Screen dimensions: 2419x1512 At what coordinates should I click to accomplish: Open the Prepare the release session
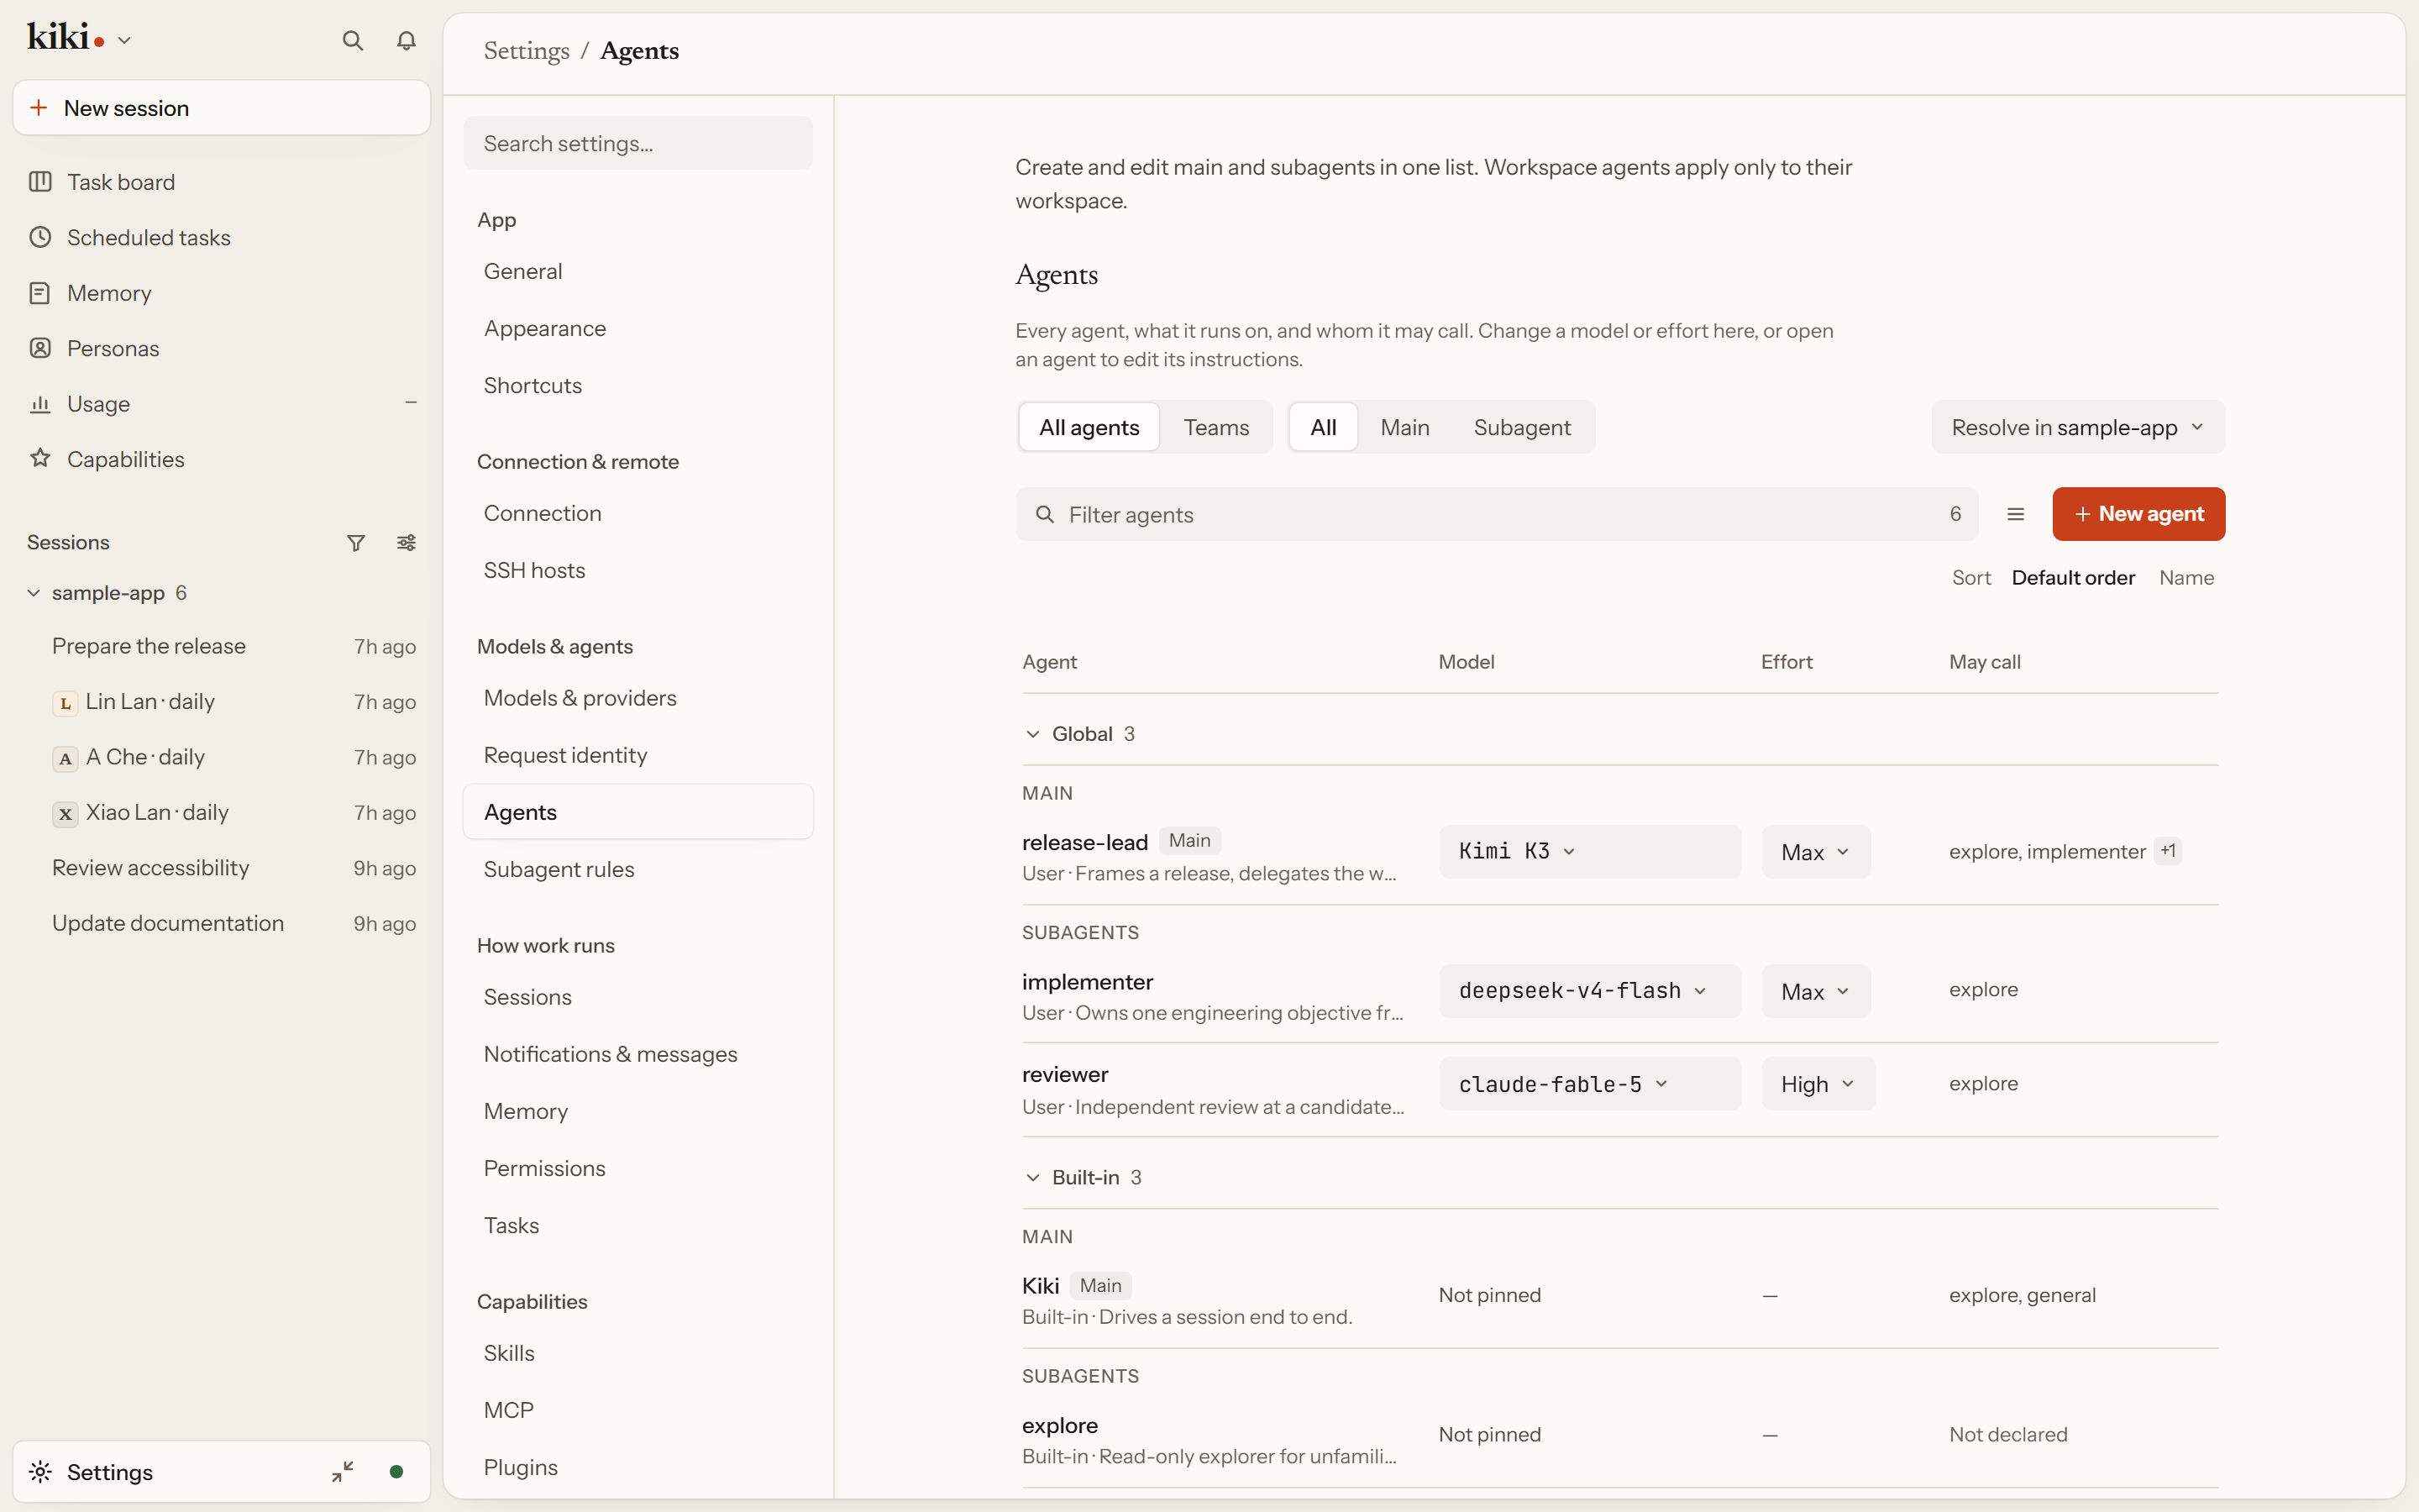[x=221, y=646]
